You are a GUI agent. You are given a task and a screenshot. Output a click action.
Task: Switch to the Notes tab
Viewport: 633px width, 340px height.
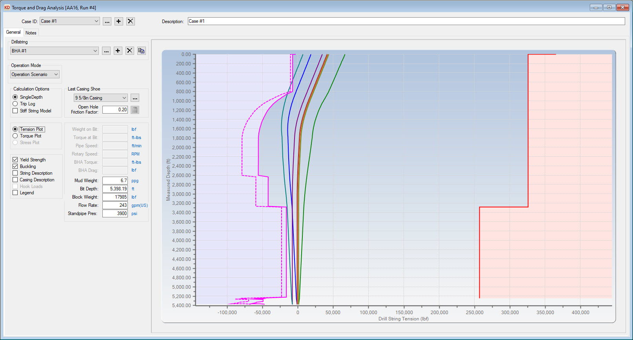point(31,33)
